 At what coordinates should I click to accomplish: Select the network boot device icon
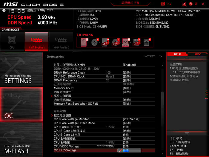point(147,42)
